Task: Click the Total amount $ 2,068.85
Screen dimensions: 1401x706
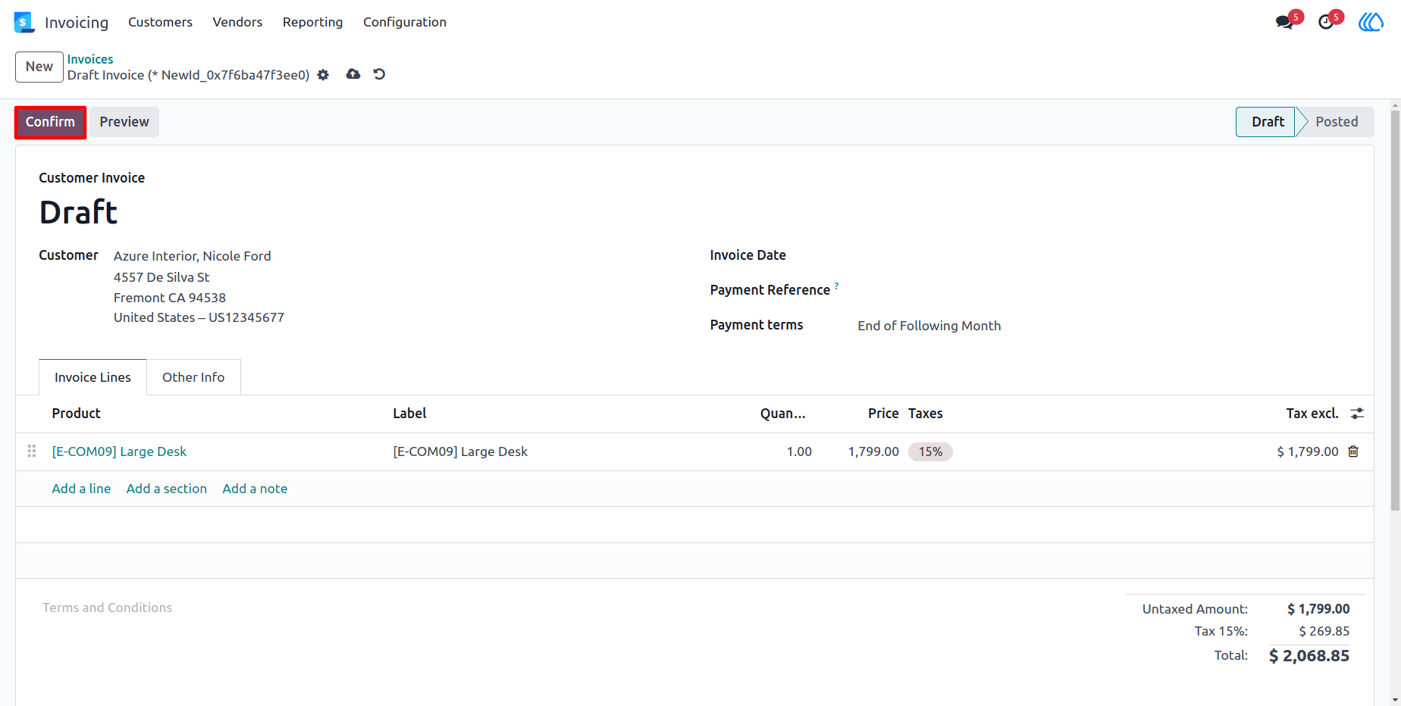Action: click(x=1309, y=656)
